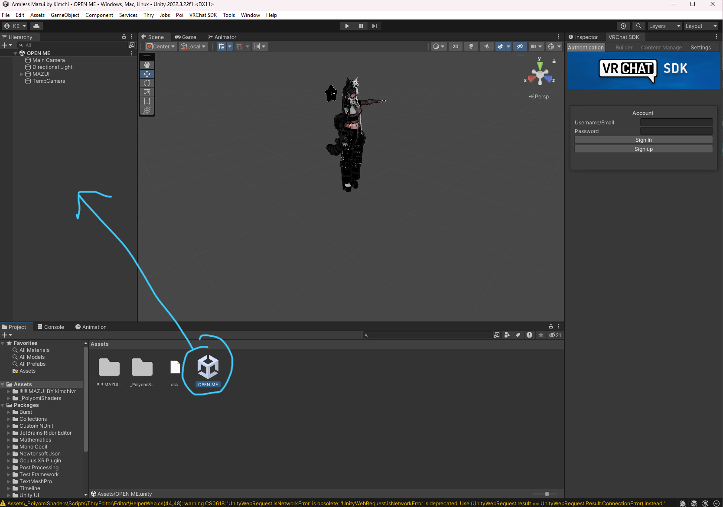Open the Layers dropdown
This screenshot has width=723, height=507.
[664, 26]
